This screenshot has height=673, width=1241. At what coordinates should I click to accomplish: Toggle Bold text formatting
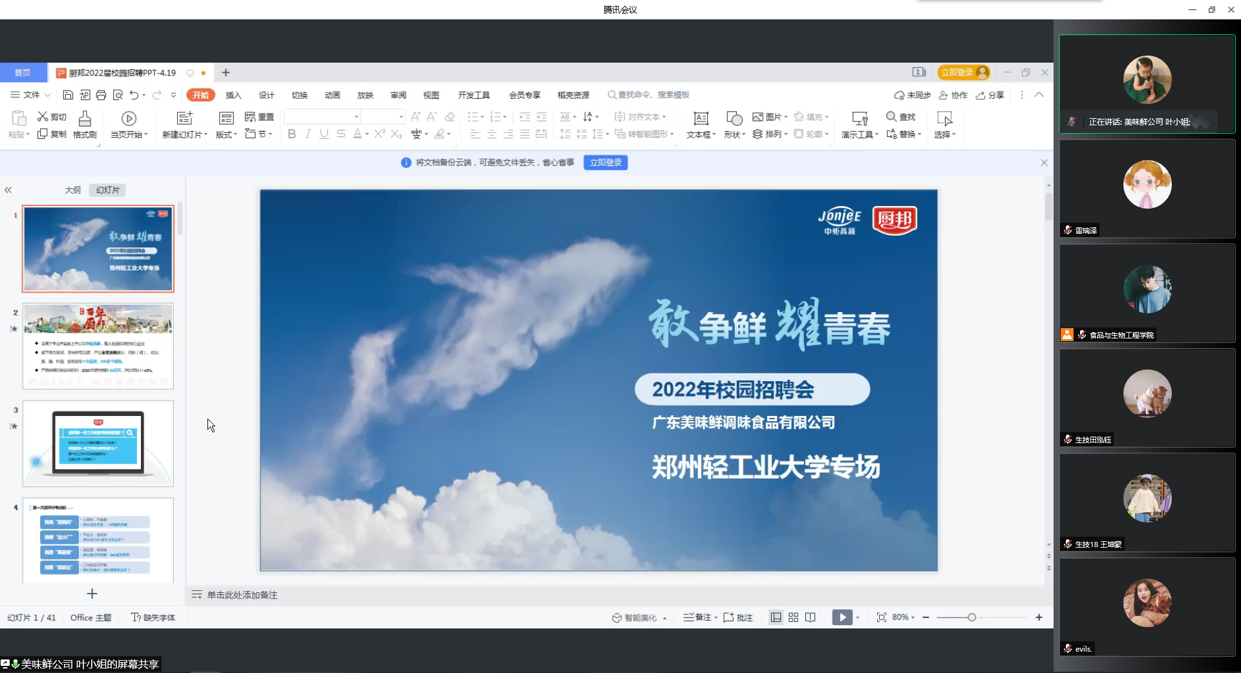coord(292,134)
